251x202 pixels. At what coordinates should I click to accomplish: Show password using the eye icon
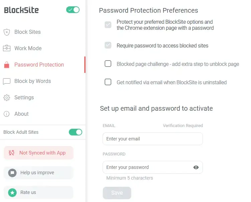pyautogui.click(x=196, y=167)
